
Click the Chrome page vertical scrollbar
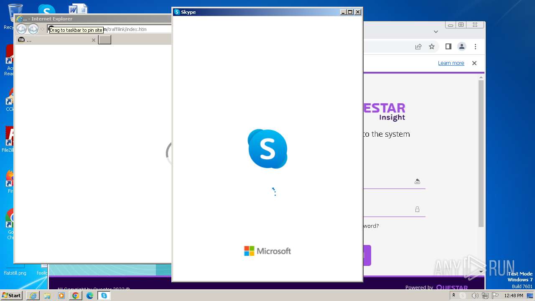pos(481,153)
